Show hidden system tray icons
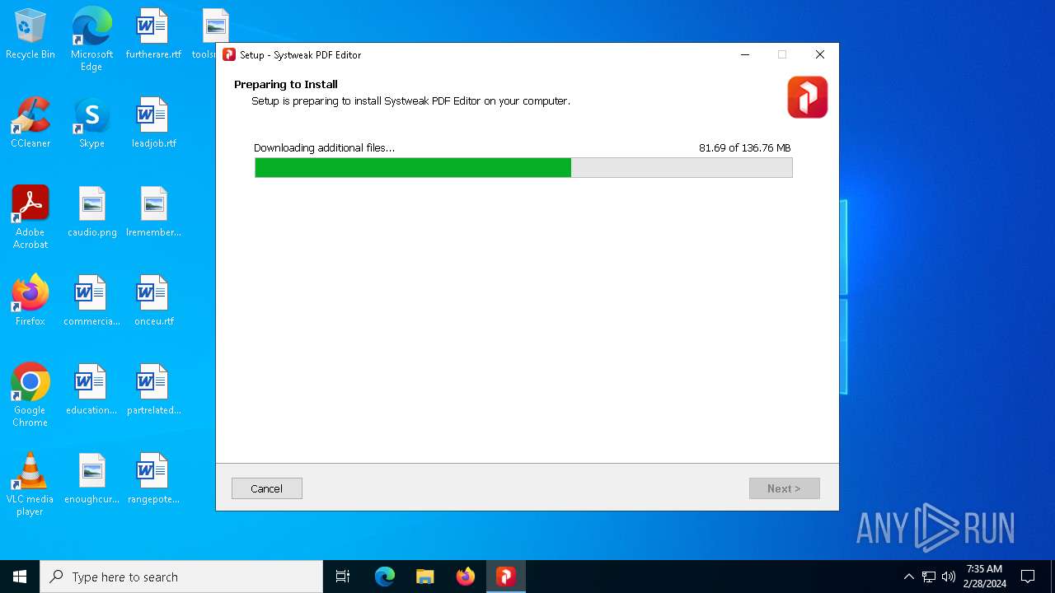The height and width of the screenshot is (593, 1055). pyautogui.click(x=908, y=577)
